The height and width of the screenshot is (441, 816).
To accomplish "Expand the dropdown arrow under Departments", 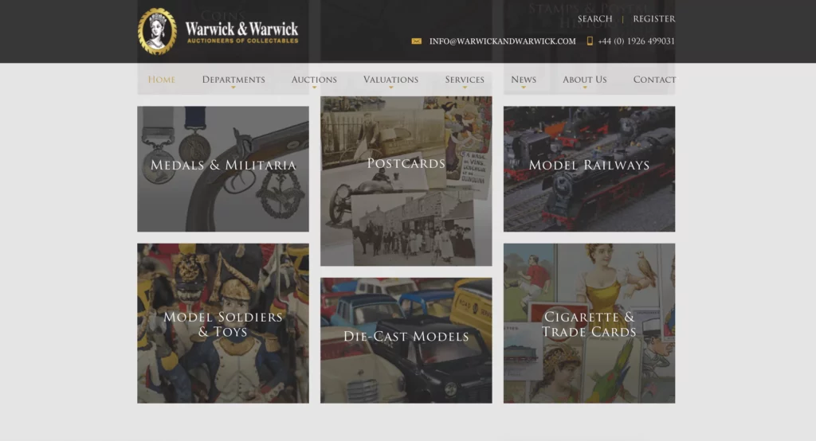I will [233, 88].
